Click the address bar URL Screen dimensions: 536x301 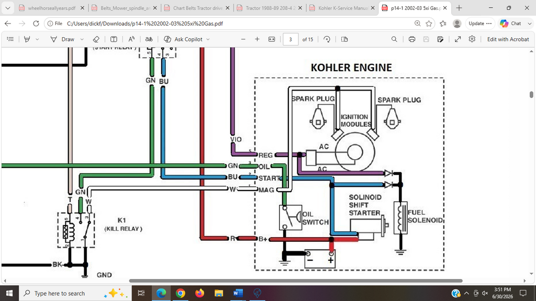[145, 24]
